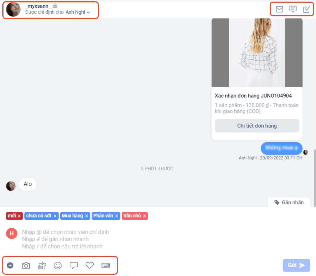
Task: Click the birthday cake icon beside username
Action: click(55, 6)
